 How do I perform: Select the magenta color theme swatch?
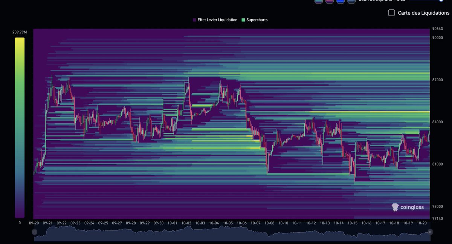tap(330, 1)
